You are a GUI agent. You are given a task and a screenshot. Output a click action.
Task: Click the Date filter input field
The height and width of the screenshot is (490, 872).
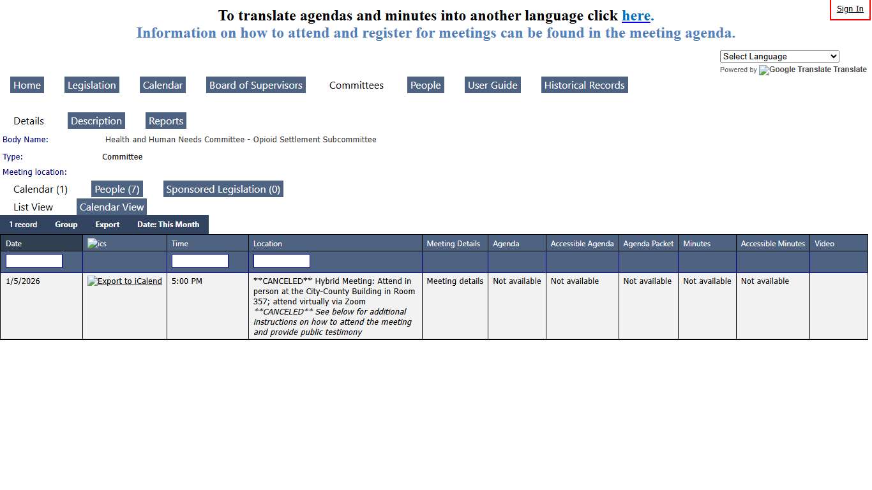click(34, 261)
